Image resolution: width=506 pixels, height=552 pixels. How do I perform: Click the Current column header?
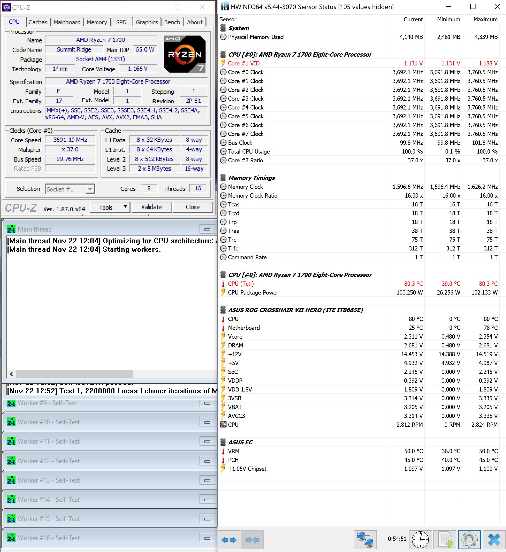pyautogui.click(x=406, y=19)
